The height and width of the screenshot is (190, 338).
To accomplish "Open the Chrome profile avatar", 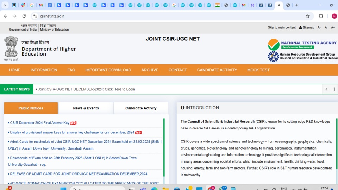I will tap(334, 16).
